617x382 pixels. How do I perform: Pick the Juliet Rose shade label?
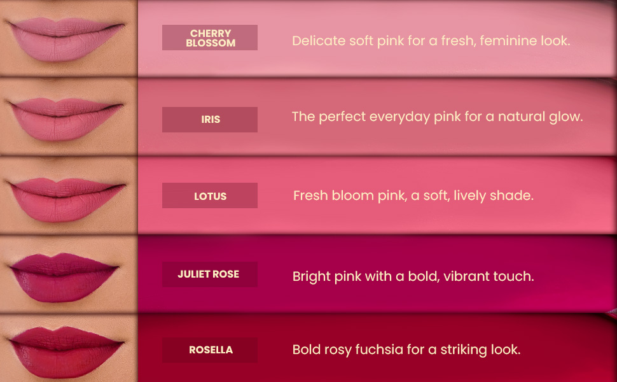(x=210, y=274)
